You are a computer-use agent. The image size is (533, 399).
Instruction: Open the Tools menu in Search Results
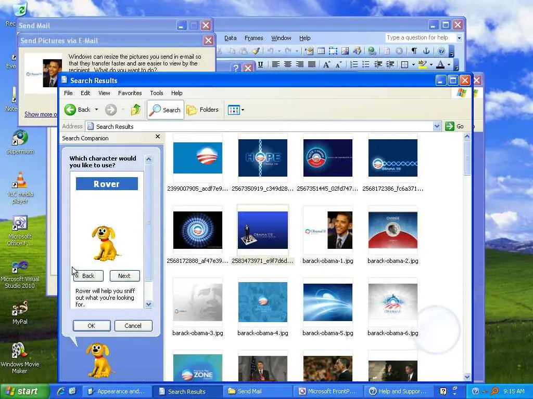[156, 93]
